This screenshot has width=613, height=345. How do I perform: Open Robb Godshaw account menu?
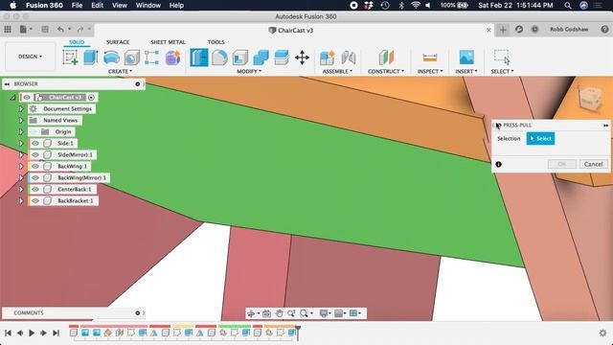569,30
